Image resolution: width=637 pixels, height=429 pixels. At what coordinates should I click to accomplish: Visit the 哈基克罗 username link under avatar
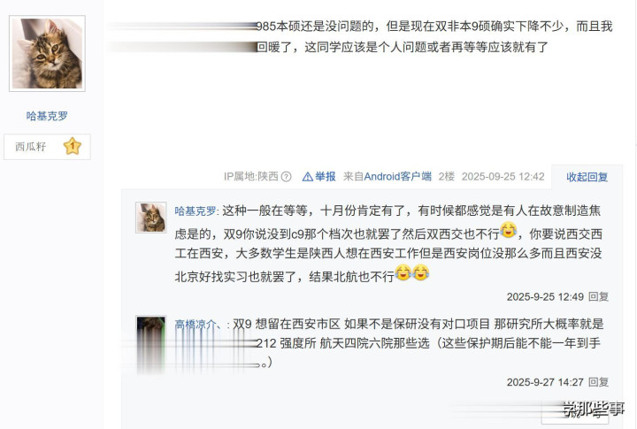[x=47, y=116]
